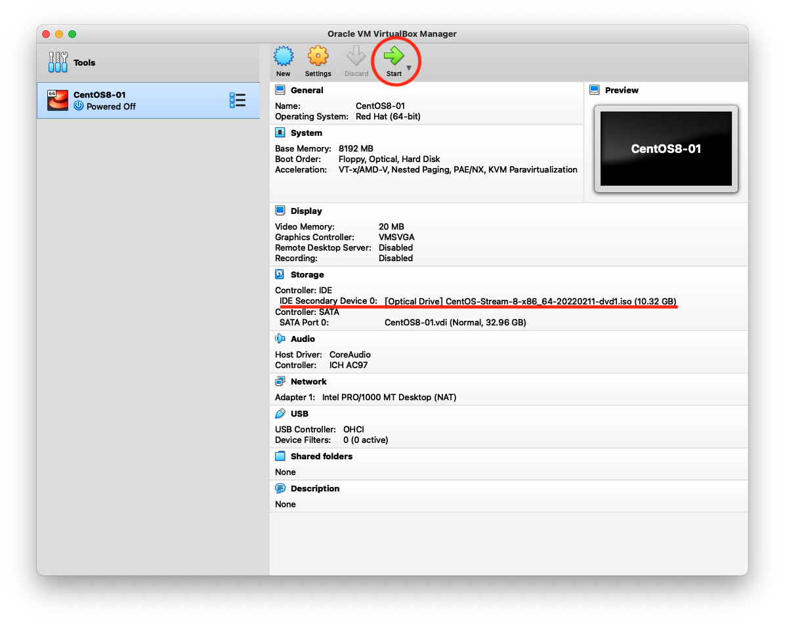Click the Controller: SATA label
Image resolution: width=785 pixels, height=624 pixels.
tap(307, 312)
